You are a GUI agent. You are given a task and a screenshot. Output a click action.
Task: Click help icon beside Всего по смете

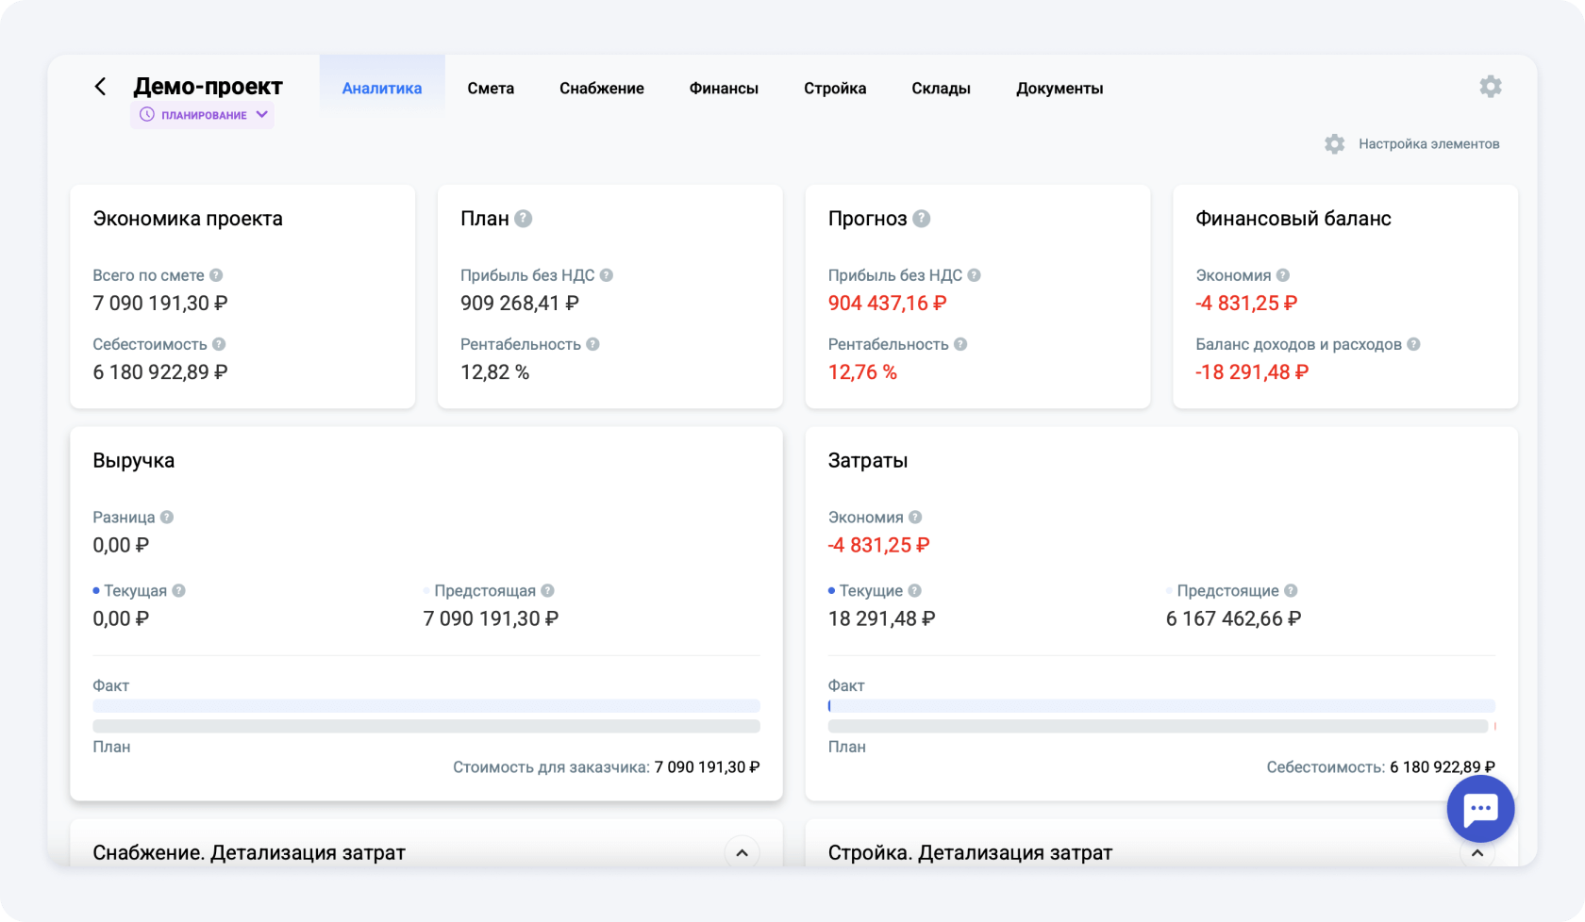tap(216, 275)
